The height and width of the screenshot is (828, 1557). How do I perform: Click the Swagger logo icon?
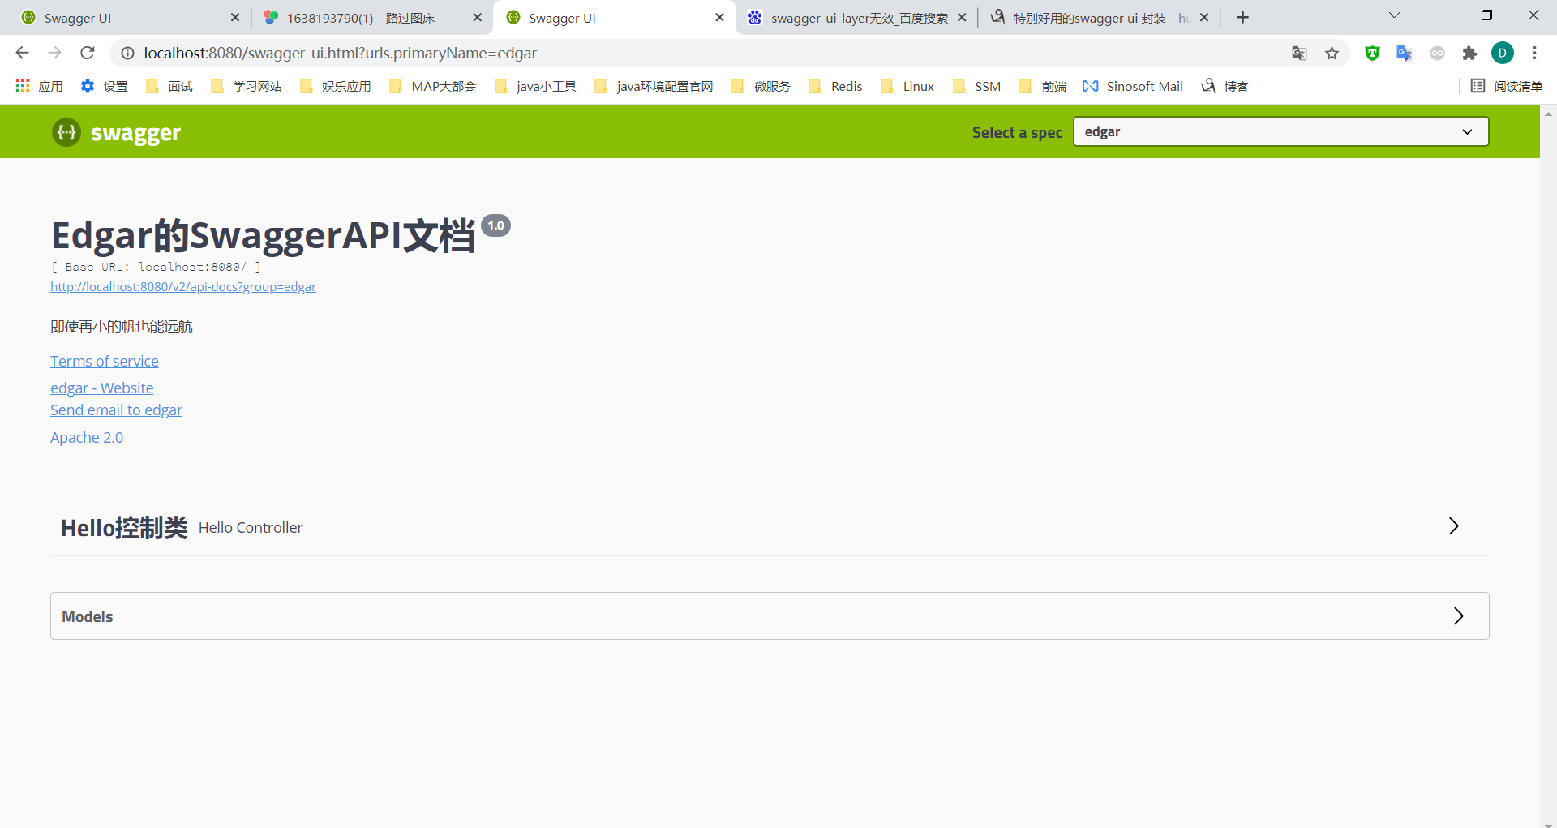pyautogui.click(x=66, y=132)
